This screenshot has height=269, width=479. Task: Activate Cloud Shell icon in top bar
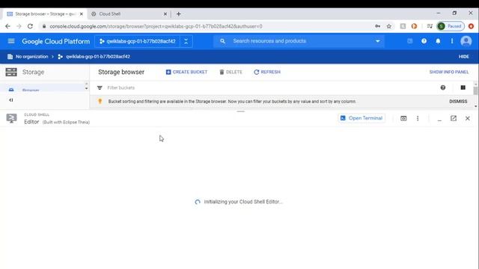point(409,41)
